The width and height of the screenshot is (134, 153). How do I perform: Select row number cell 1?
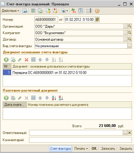(x=7, y=73)
